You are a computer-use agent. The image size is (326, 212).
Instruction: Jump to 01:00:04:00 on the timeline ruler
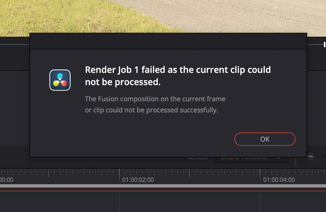[279, 180]
